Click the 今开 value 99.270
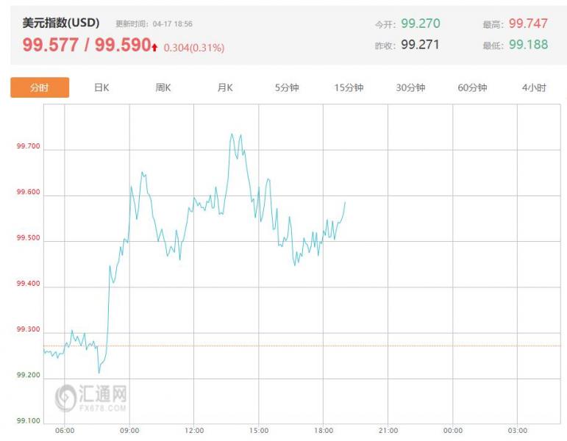567x441 pixels. (x=421, y=24)
